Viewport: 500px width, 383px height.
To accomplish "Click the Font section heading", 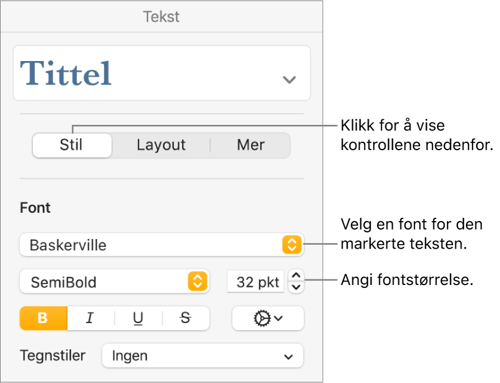I will click(x=35, y=208).
